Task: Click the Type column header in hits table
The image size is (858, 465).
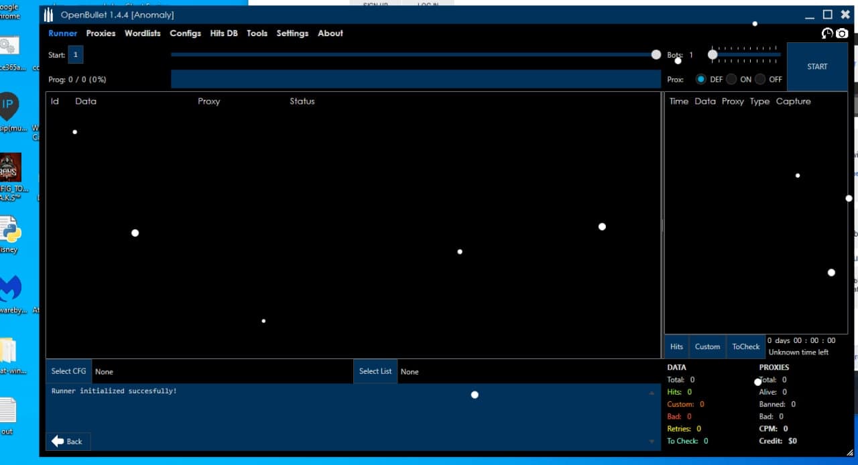Action: (x=759, y=101)
